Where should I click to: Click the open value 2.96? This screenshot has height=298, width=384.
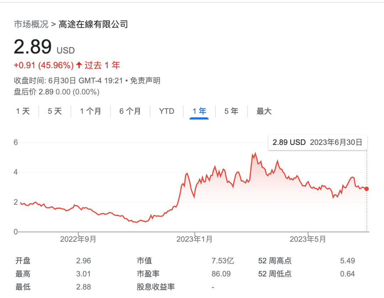pyautogui.click(x=84, y=261)
